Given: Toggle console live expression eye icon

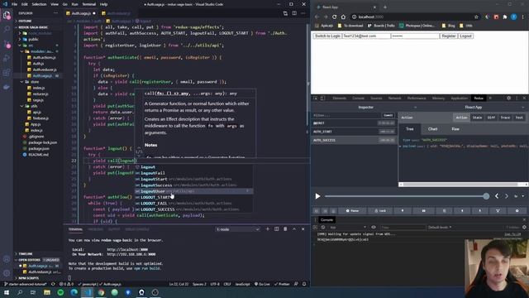Looking at the screenshot, I should (374, 228).
